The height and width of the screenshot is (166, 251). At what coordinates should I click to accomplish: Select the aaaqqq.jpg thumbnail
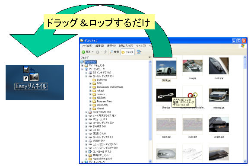219,95
